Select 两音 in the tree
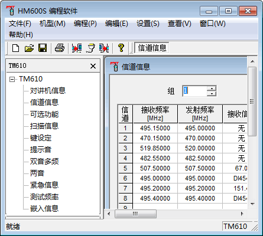Viewport: 263px width, 236px height. 37,173
